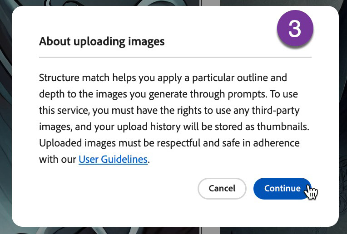Click the word thumbnails in the paragraph
Viewport: 347px width, 234px height.
click(283, 127)
